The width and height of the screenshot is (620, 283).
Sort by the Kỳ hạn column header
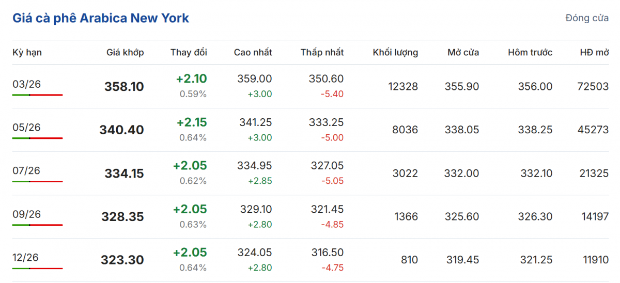click(x=27, y=52)
